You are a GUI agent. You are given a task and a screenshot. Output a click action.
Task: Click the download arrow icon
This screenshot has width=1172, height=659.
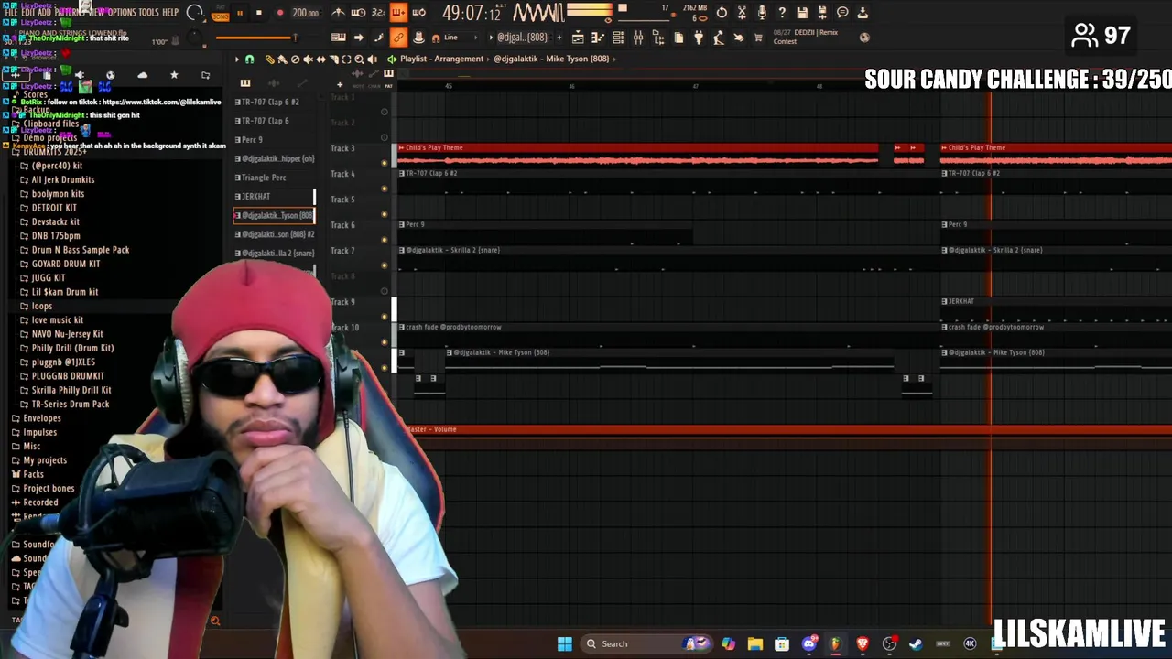(x=863, y=13)
